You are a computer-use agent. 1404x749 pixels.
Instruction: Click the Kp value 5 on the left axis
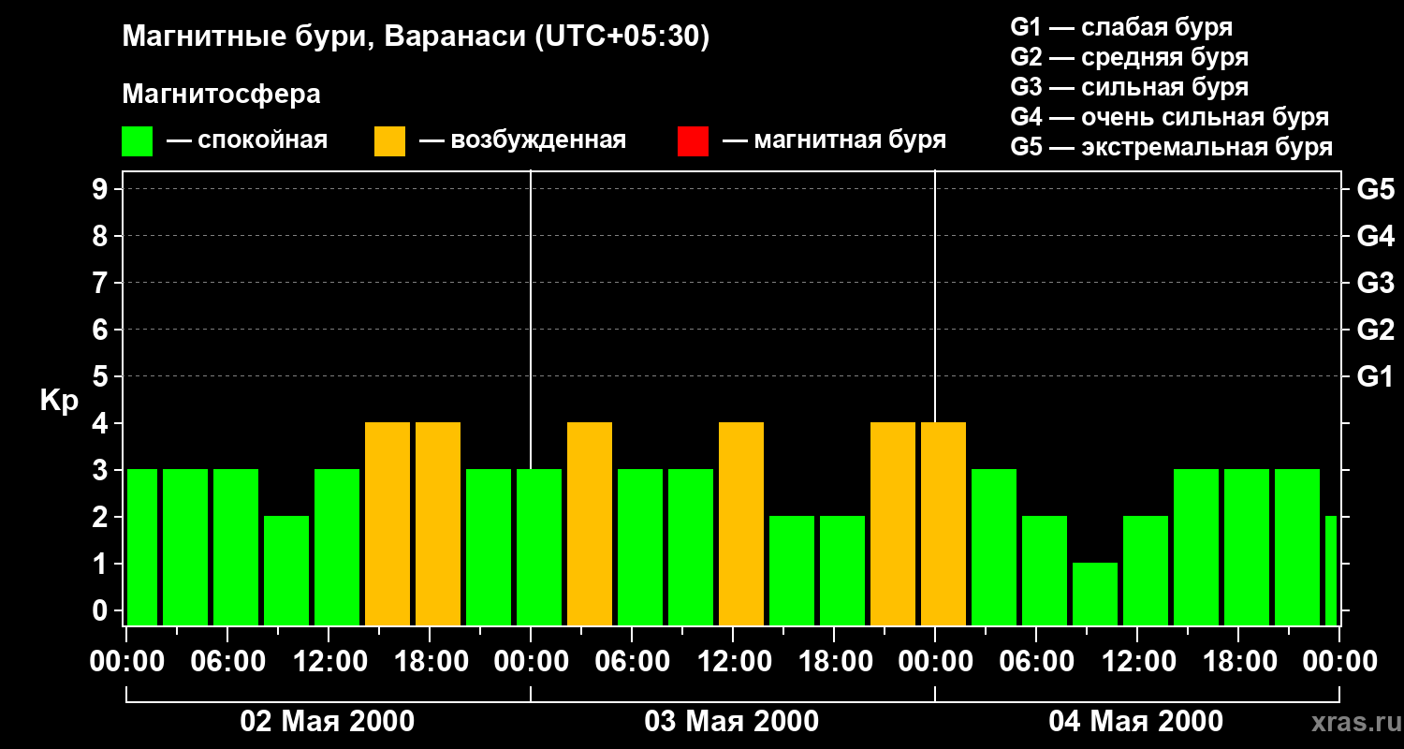pyautogui.click(x=102, y=376)
